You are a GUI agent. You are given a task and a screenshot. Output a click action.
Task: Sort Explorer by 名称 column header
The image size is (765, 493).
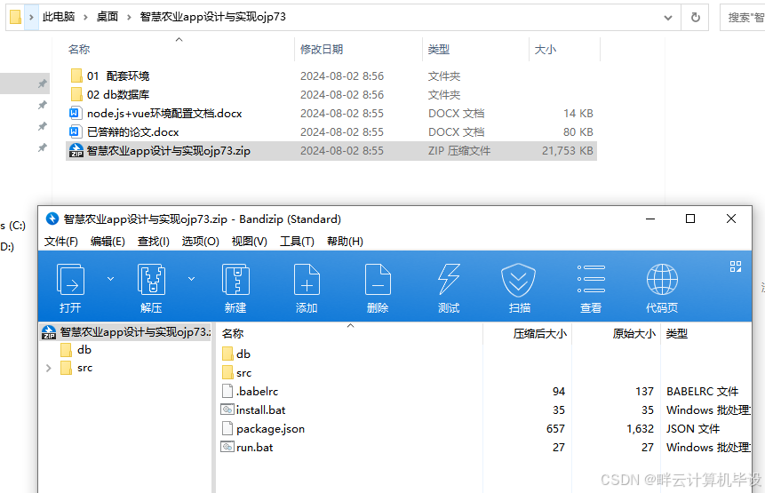point(79,49)
